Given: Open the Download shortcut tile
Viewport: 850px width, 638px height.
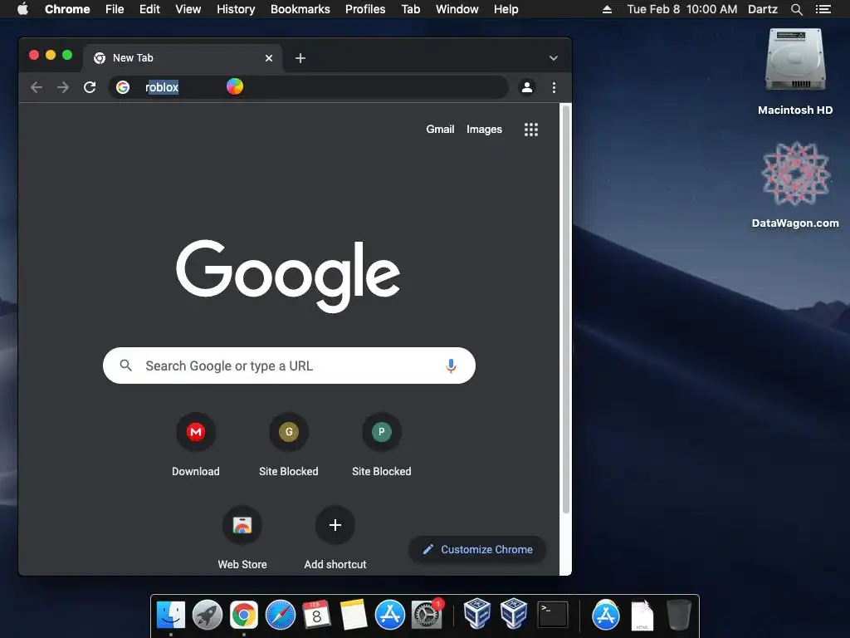Looking at the screenshot, I should tap(196, 445).
